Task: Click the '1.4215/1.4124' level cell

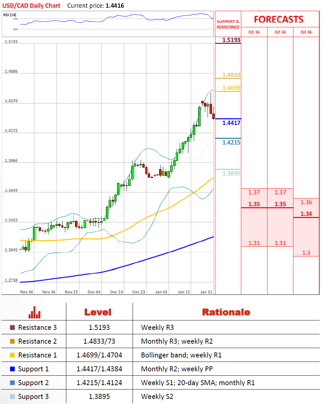Action: point(99,383)
